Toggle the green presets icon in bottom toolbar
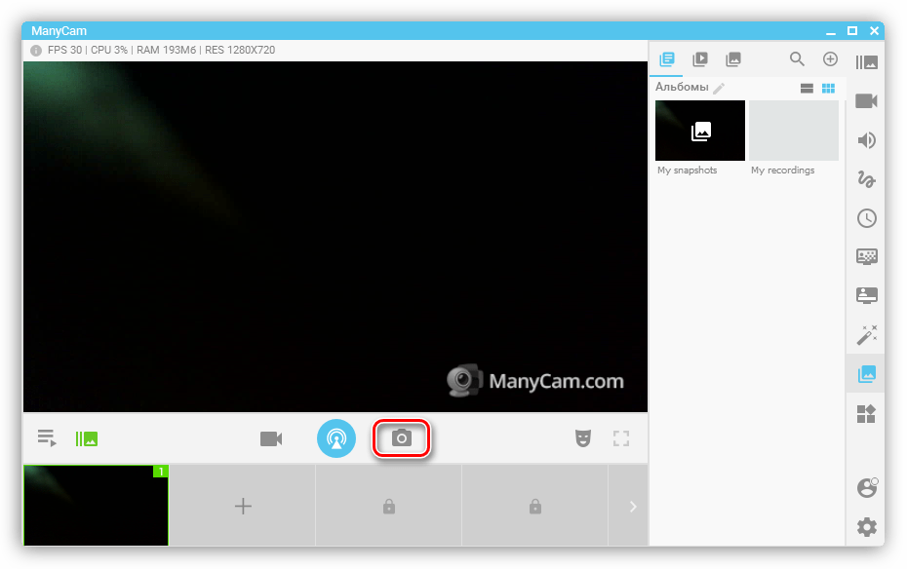 click(87, 439)
